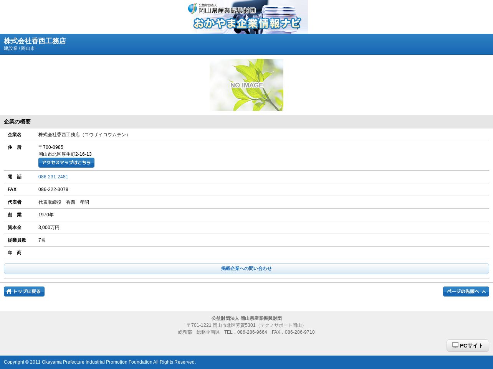Select the 年 商 row label

pyautogui.click(x=15, y=253)
